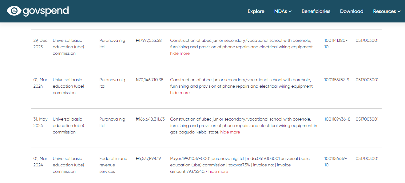405x183 pixels.
Task: Click 'hide more' in the 29 Dec 2023 row
Action: [180, 54]
